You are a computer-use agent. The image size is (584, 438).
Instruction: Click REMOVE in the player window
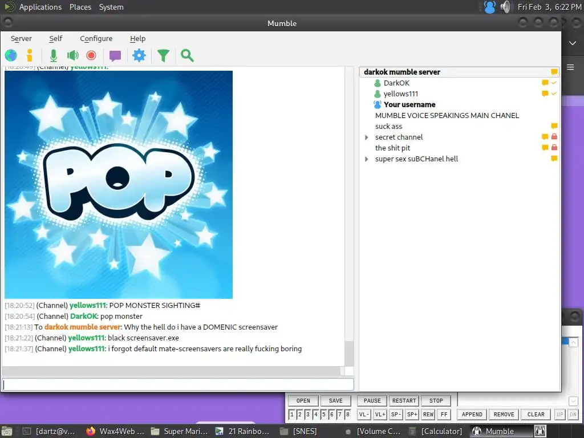(504, 415)
